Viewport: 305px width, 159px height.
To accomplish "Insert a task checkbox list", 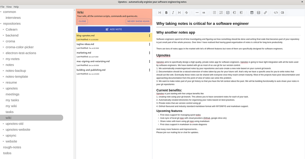I will coord(228,13).
